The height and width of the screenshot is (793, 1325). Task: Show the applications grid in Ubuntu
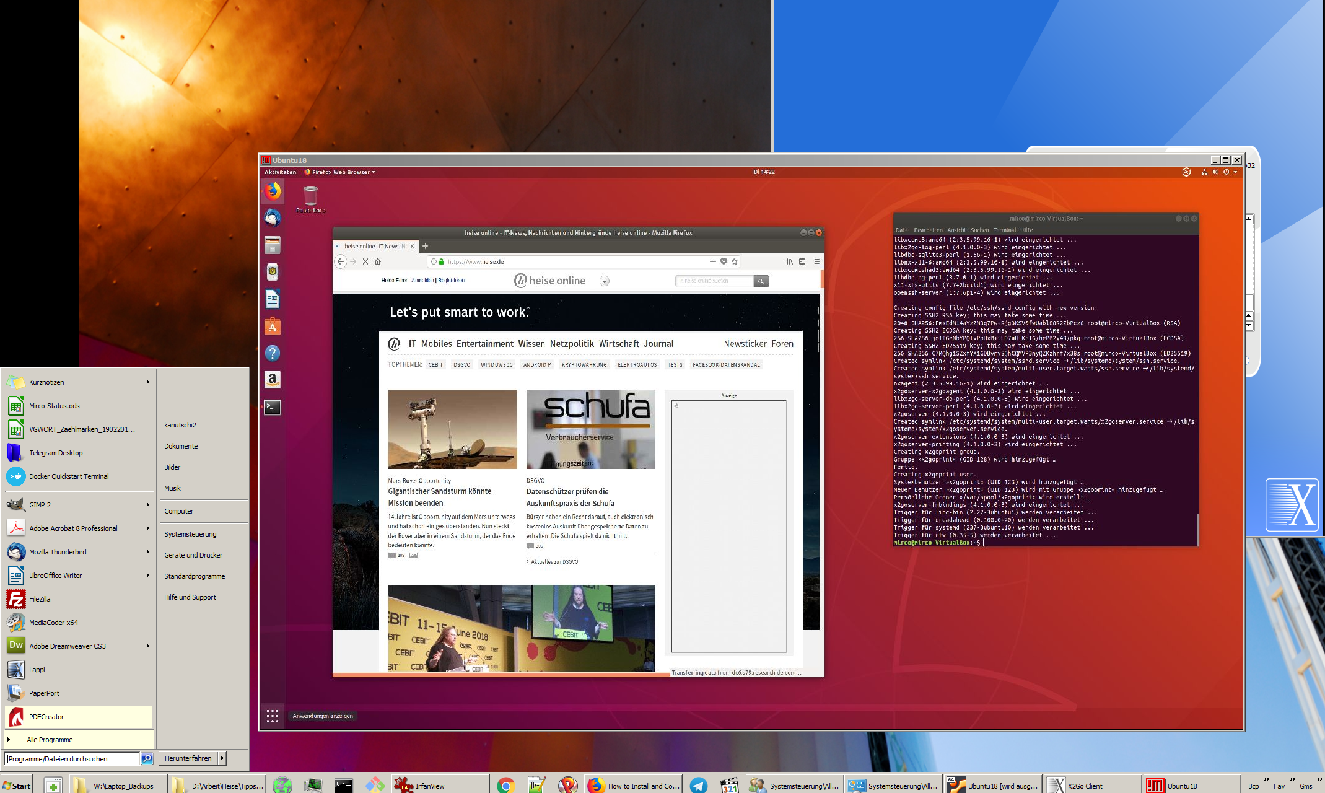point(273,716)
